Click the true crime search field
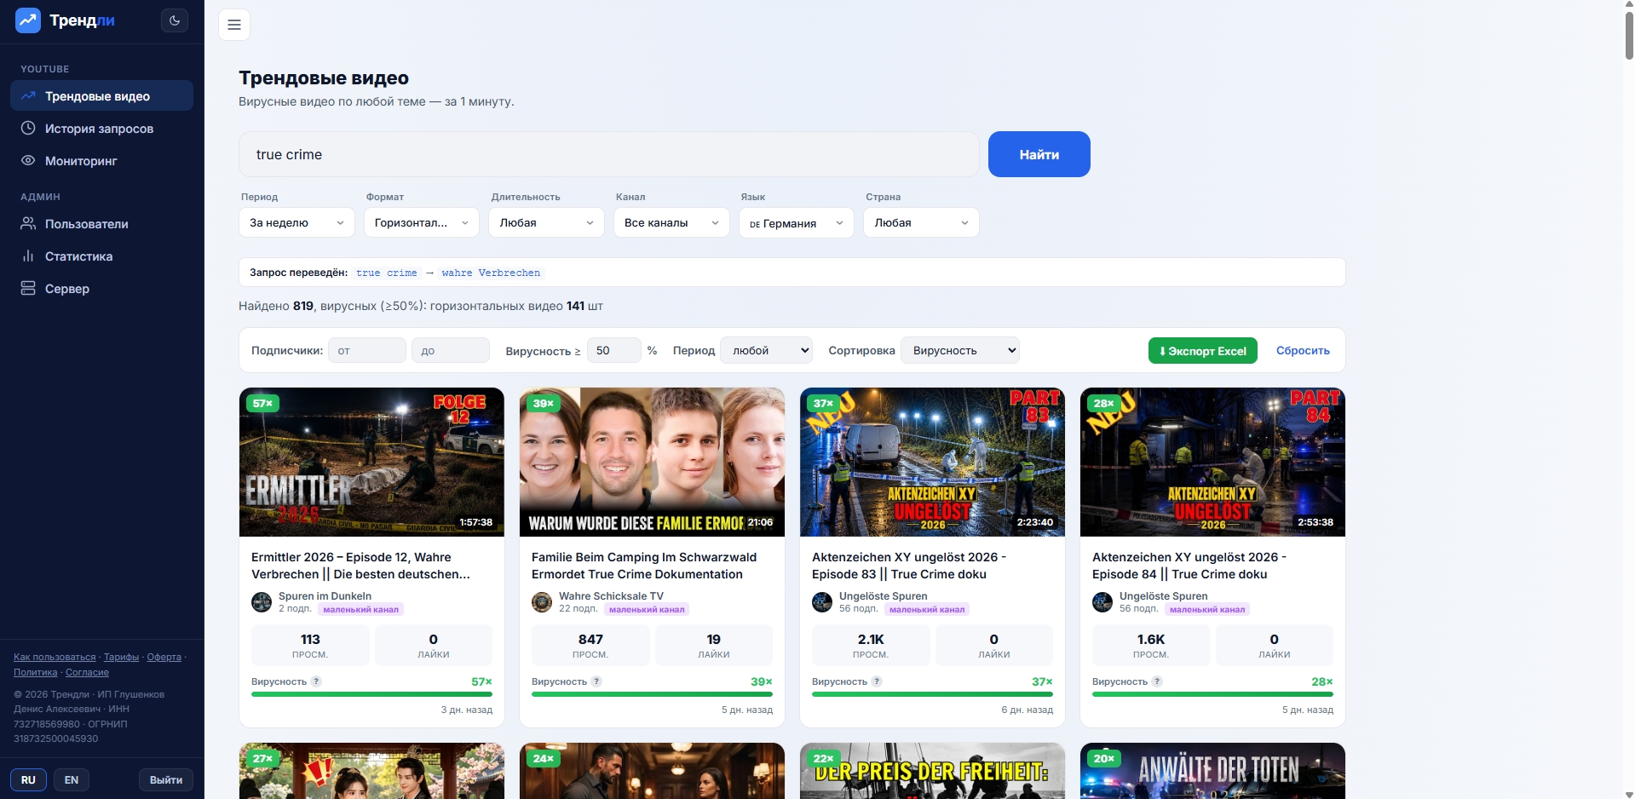The width and height of the screenshot is (1635, 799). (x=609, y=154)
